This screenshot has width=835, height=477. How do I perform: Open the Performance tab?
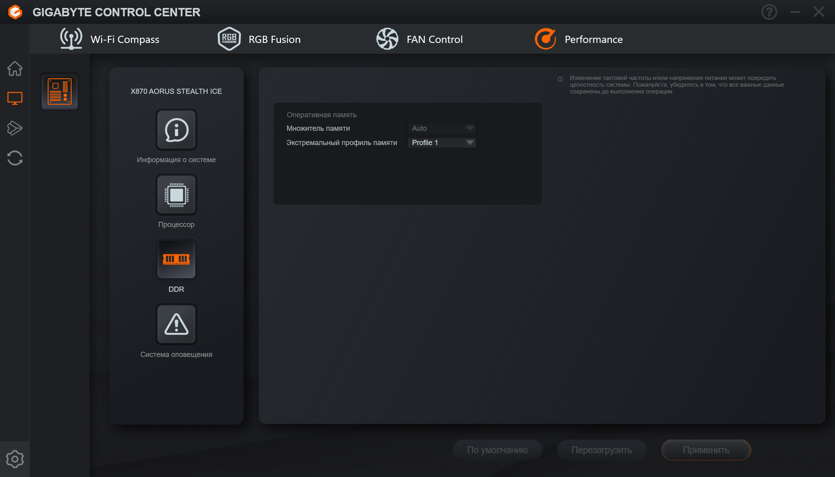[579, 39]
